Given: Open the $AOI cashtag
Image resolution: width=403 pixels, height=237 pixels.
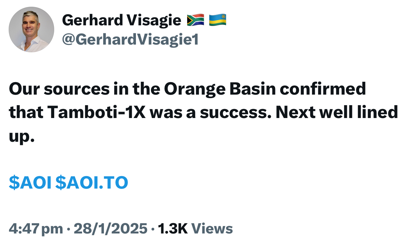Looking at the screenshot, I should [30, 183].
